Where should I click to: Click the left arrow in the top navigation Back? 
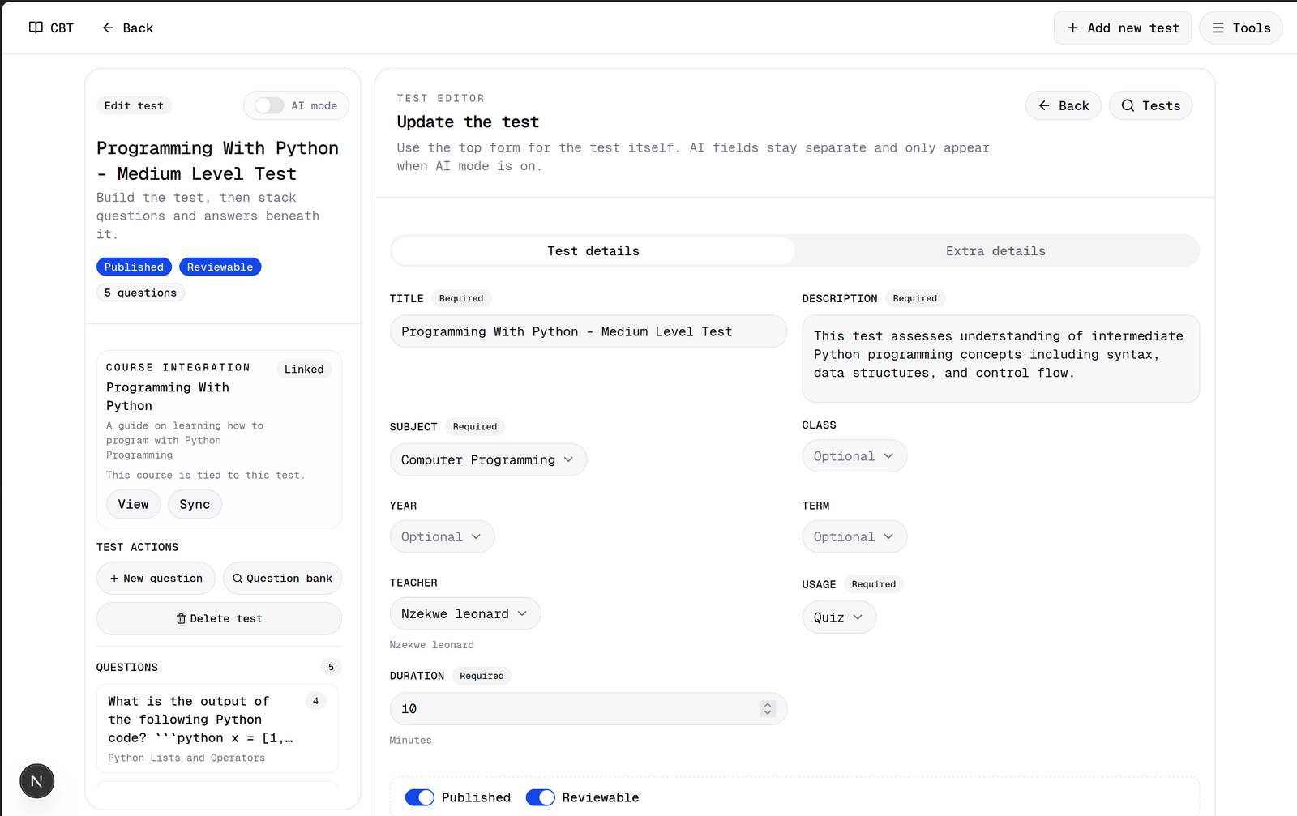tap(108, 28)
